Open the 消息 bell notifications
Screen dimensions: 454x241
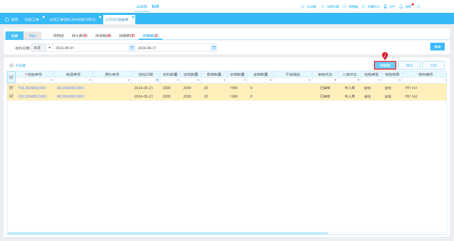401,6
